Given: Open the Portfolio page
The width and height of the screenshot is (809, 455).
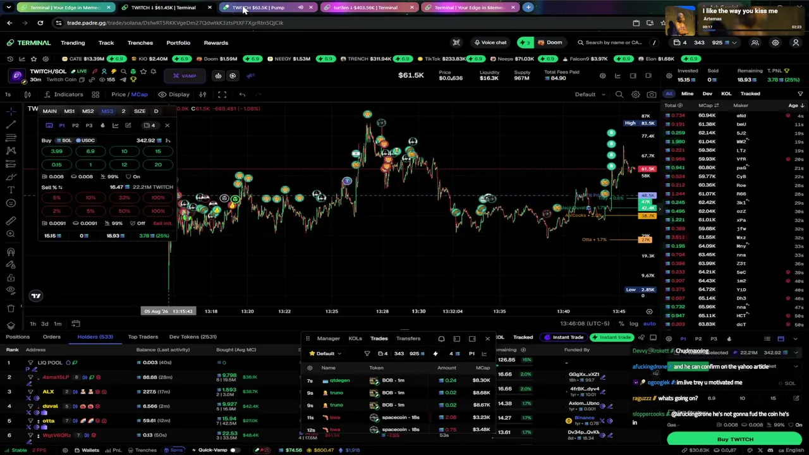Looking at the screenshot, I should pyautogui.click(x=178, y=43).
